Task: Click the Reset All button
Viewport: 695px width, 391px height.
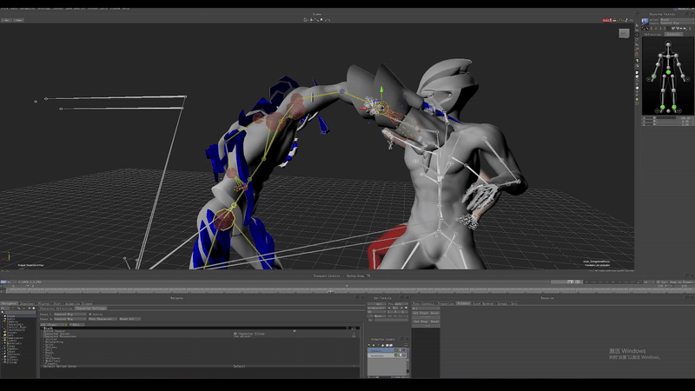Action: pyautogui.click(x=129, y=319)
